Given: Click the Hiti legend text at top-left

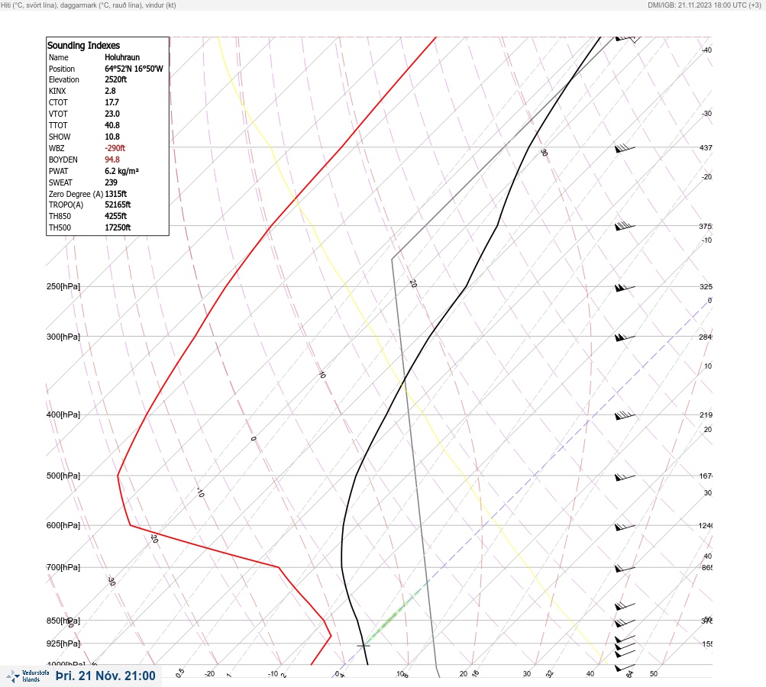Looking at the screenshot, I should (x=89, y=5).
